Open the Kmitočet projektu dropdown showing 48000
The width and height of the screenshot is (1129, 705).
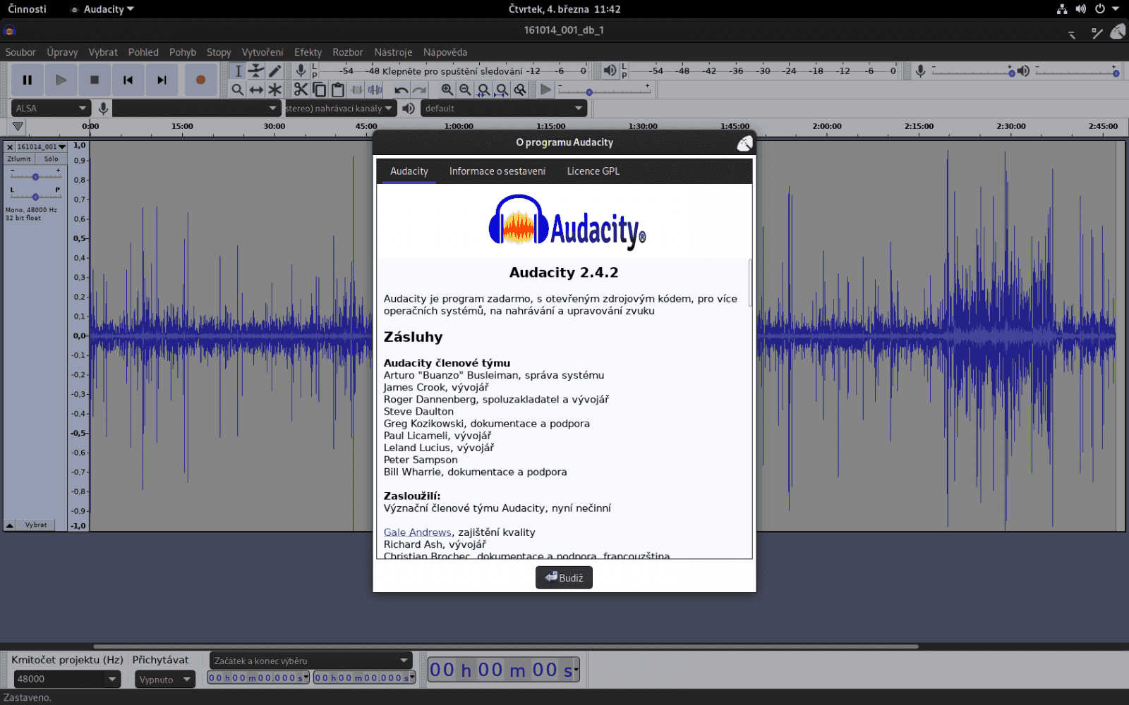67,679
